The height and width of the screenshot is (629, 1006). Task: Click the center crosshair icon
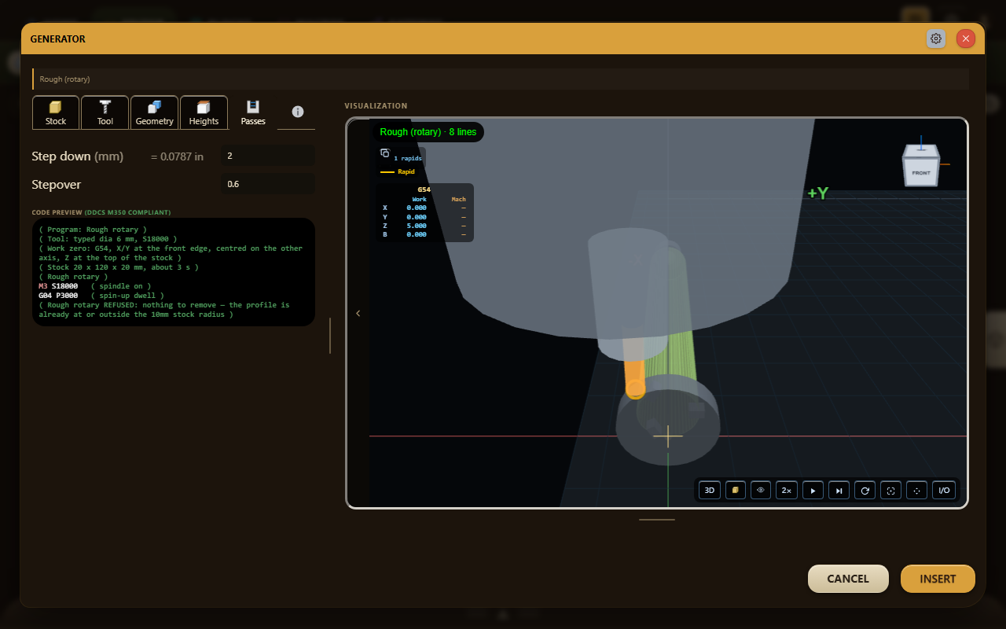pos(916,490)
